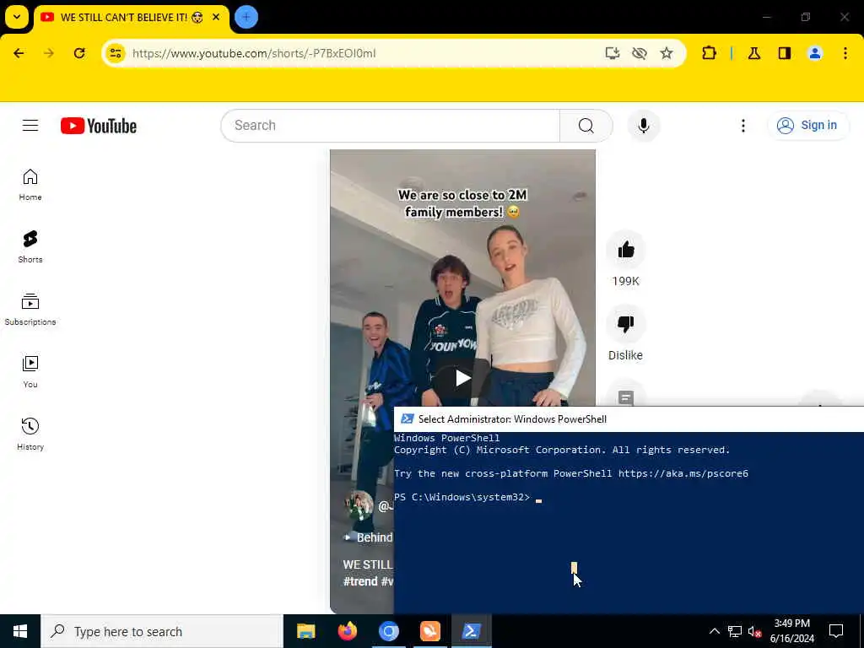This screenshot has height=648, width=864.
Task: Click the Sign in button
Action: click(x=807, y=126)
